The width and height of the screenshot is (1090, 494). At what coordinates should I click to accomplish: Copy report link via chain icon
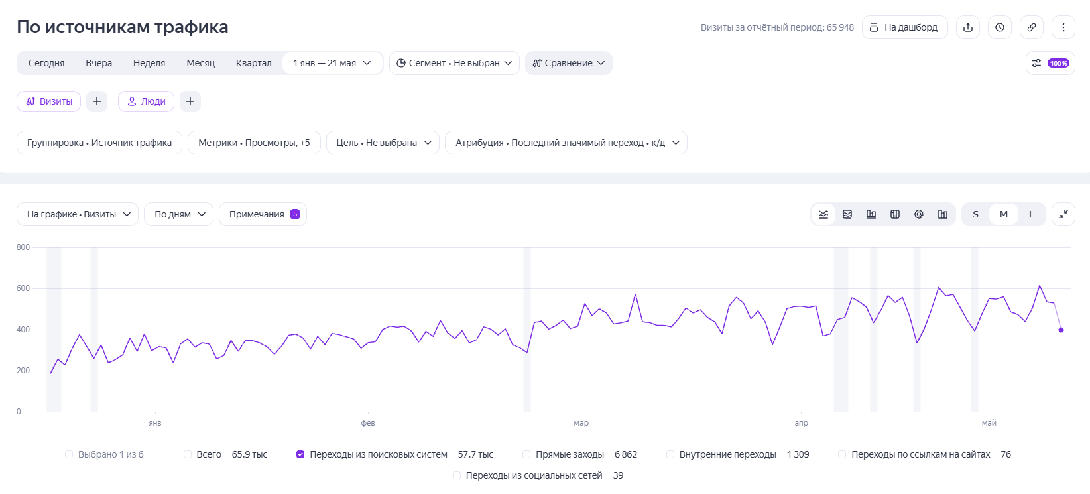1032,27
